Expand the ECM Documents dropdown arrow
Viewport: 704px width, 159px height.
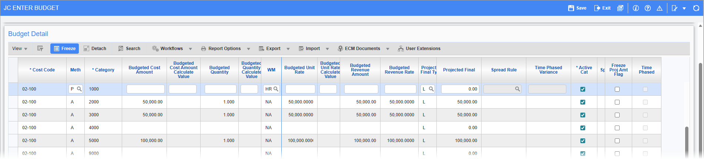tap(388, 49)
